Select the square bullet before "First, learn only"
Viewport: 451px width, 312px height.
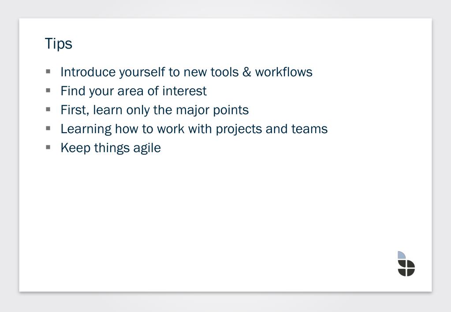coord(48,109)
